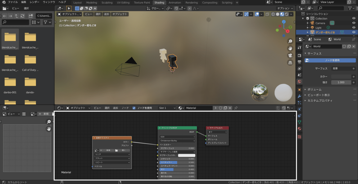Hide the Camera object in the outliner
Screen dimensions: 358x184
click(354, 23)
